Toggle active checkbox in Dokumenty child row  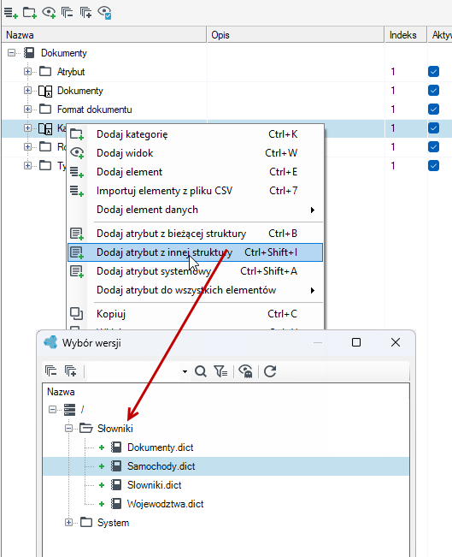click(x=433, y=91)
